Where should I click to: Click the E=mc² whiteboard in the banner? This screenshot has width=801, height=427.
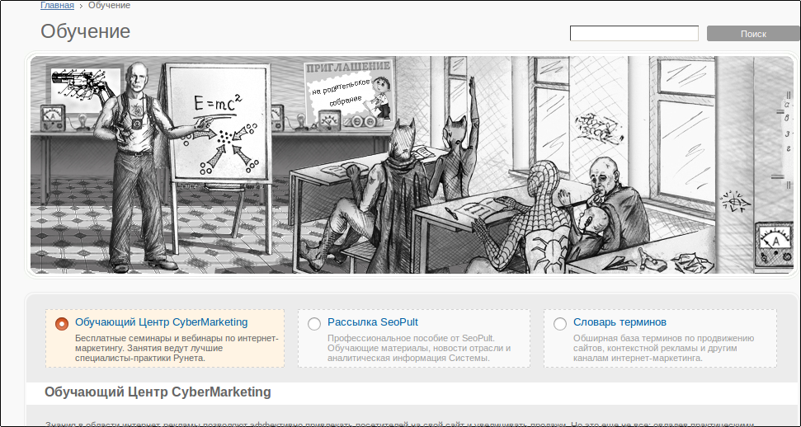(x=219, y=122)
